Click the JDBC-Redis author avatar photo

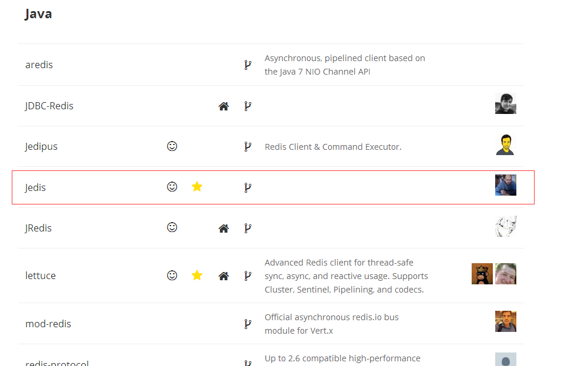click(x=505, y=104)
